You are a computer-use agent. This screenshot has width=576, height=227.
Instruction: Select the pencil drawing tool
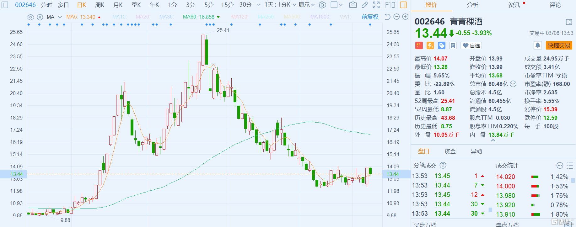pyautogui.click(x=364, y=5)
